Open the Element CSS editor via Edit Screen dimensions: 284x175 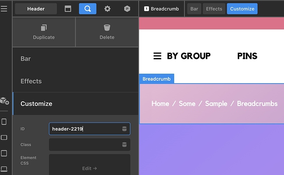[x=89, y=168]
